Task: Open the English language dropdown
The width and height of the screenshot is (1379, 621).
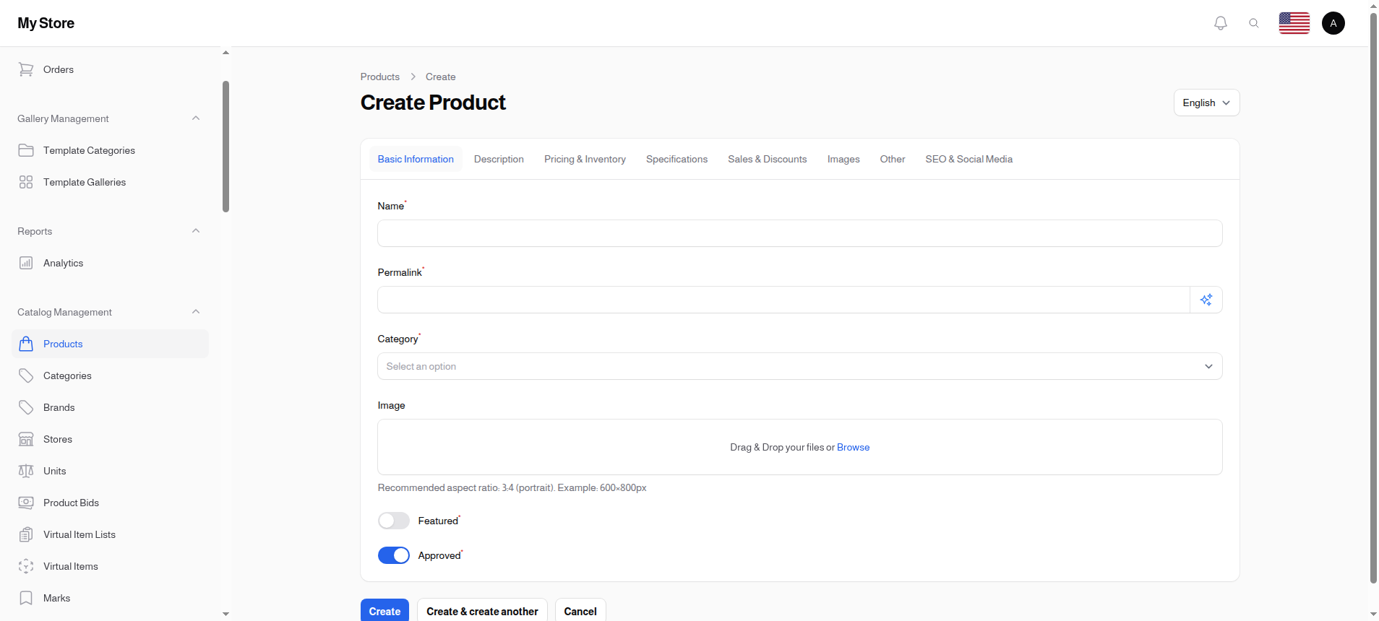Action: click(1206, 103)
